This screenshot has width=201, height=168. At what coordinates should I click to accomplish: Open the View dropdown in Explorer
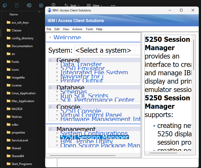click(95, 5)
